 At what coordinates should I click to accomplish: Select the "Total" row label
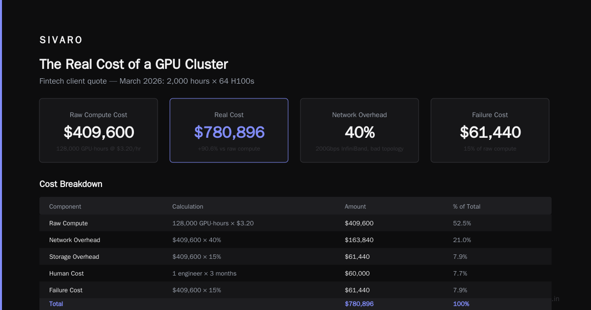56,304
